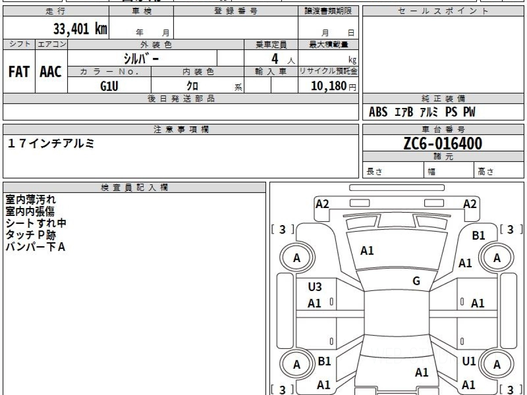Select the 検査員記入欄 heading
The width and height of the screenshot is (527, 395).
(134, 187)
